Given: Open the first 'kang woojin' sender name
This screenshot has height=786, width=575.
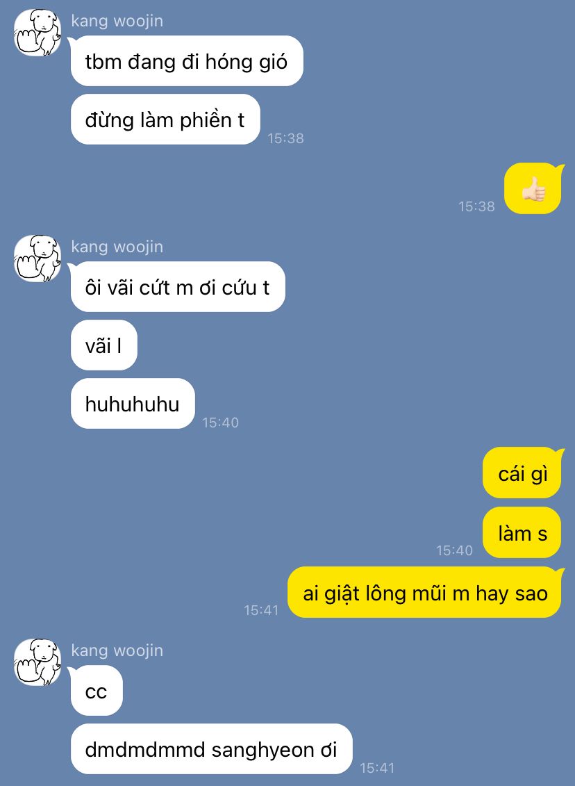Looking at the screenshot, I should 117,21.
